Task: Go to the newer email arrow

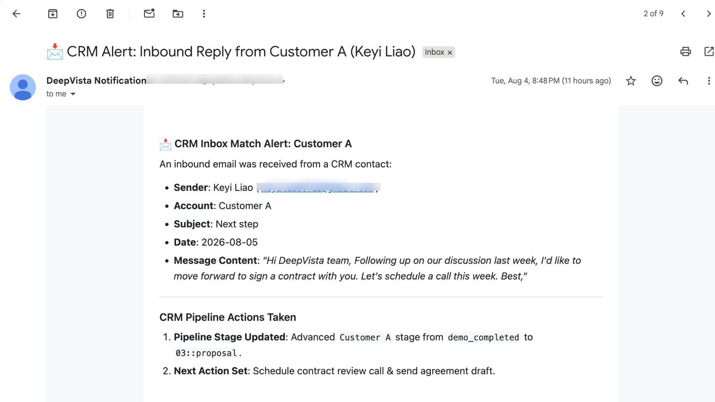Action: [683, 14]
